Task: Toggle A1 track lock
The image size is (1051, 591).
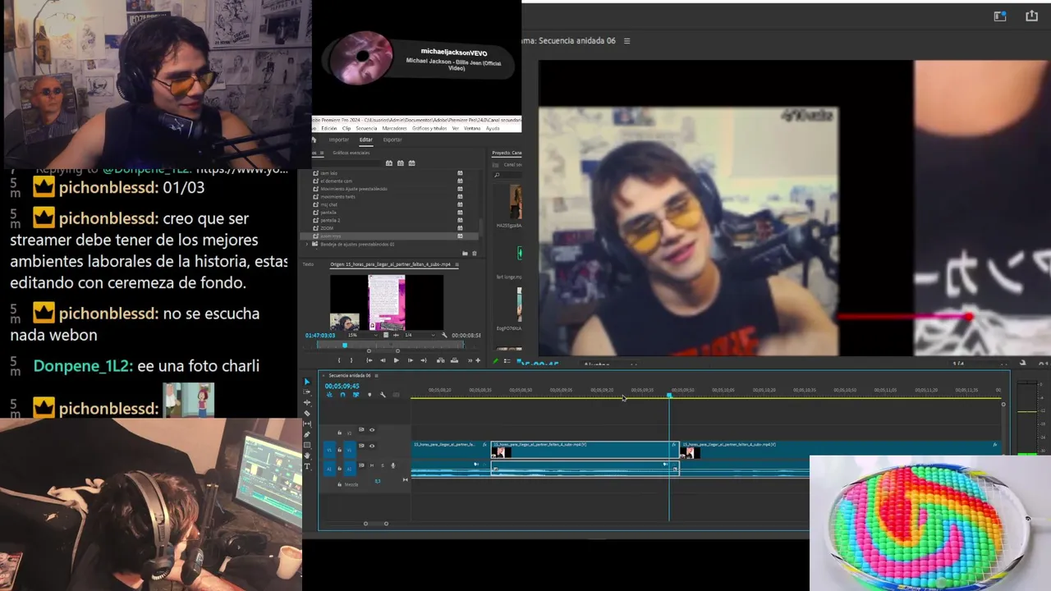Action: [339, 468]
